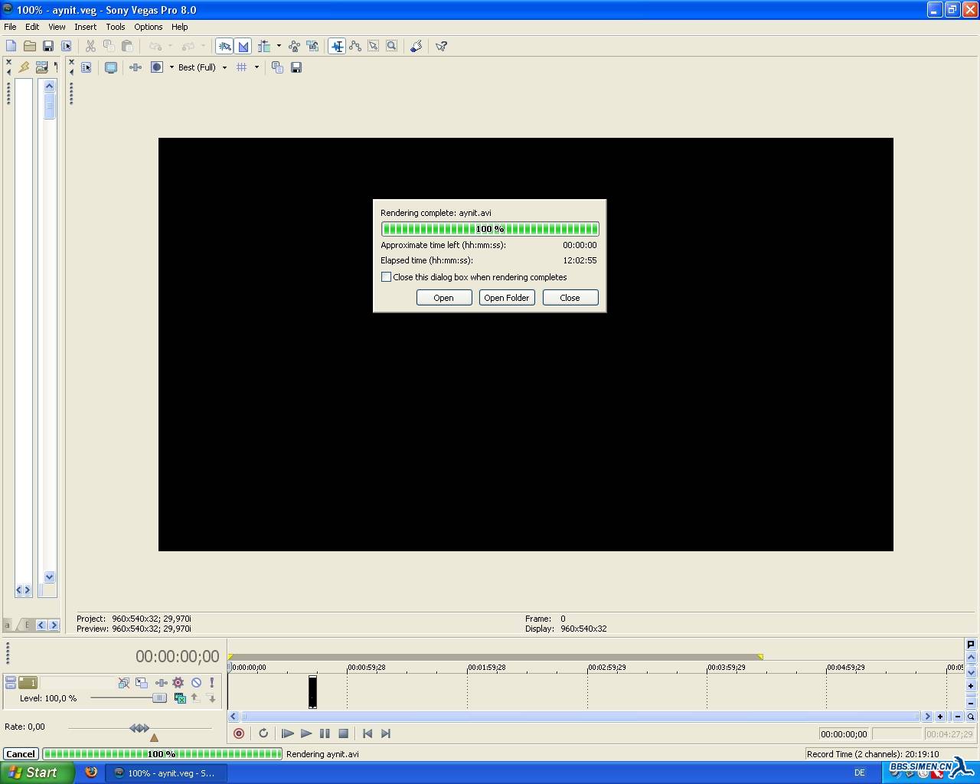Click the cursor position timecode field 00:00:00;00
Viewport: 980px width, 784px height.
(844, 733)
